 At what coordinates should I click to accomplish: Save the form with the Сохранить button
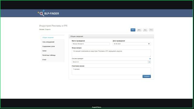click(147, 76)
